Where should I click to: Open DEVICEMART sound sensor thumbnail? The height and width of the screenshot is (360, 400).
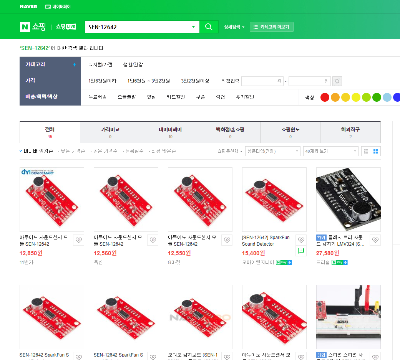point(52,200)
